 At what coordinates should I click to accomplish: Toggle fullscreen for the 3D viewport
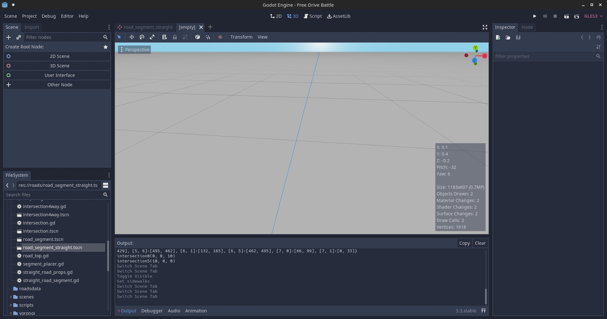(x=485, y=27)
